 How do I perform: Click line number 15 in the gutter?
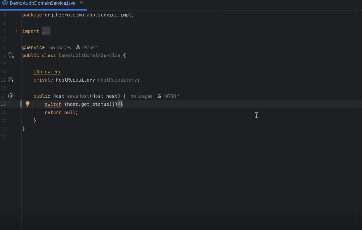3,104
